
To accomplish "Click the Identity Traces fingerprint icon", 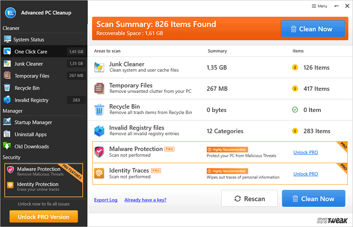I will click(x=99, y=174).
